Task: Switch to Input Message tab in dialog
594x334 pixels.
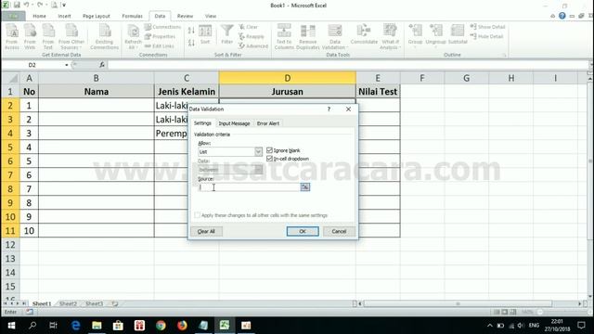Action: pyautogui.click(x=234, y=123)
